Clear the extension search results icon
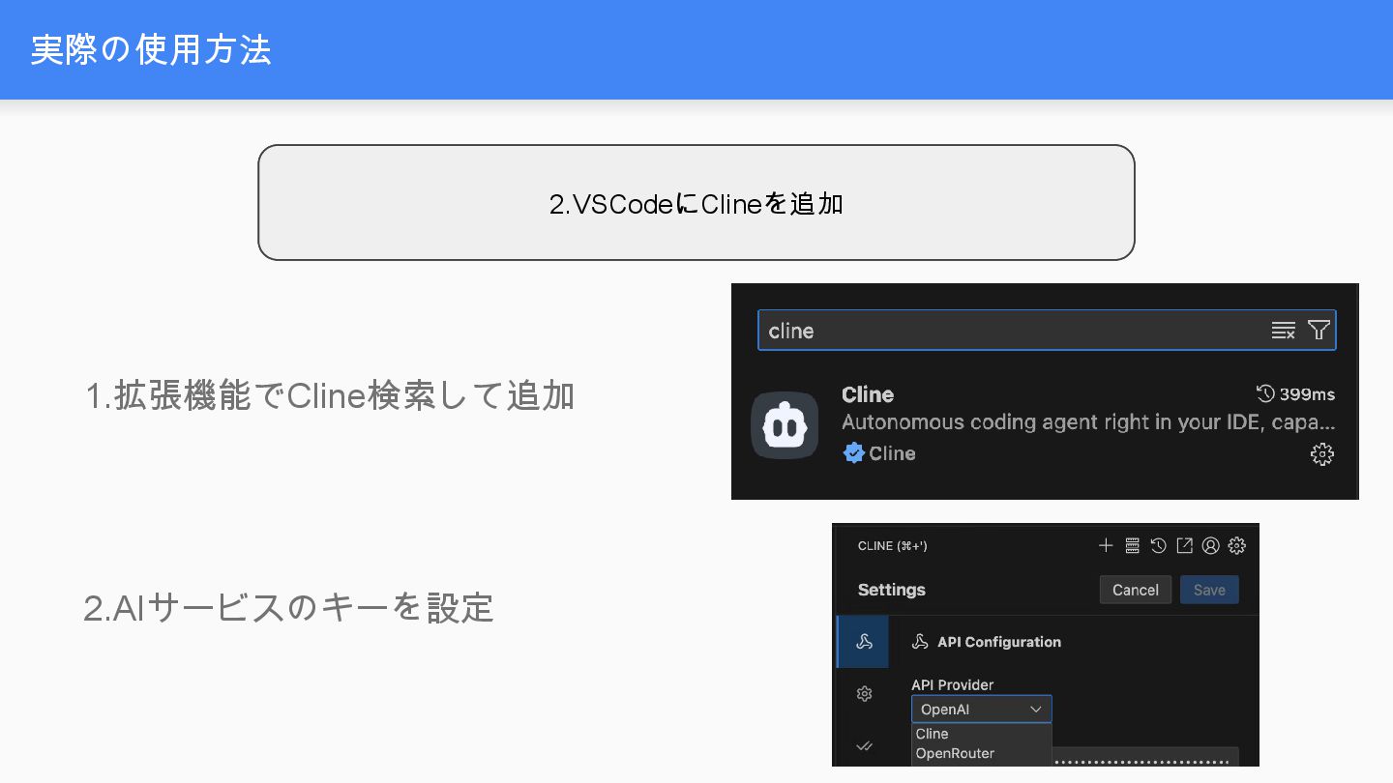Viewport: 1393px width, 783px height. tap(1283, 331)
